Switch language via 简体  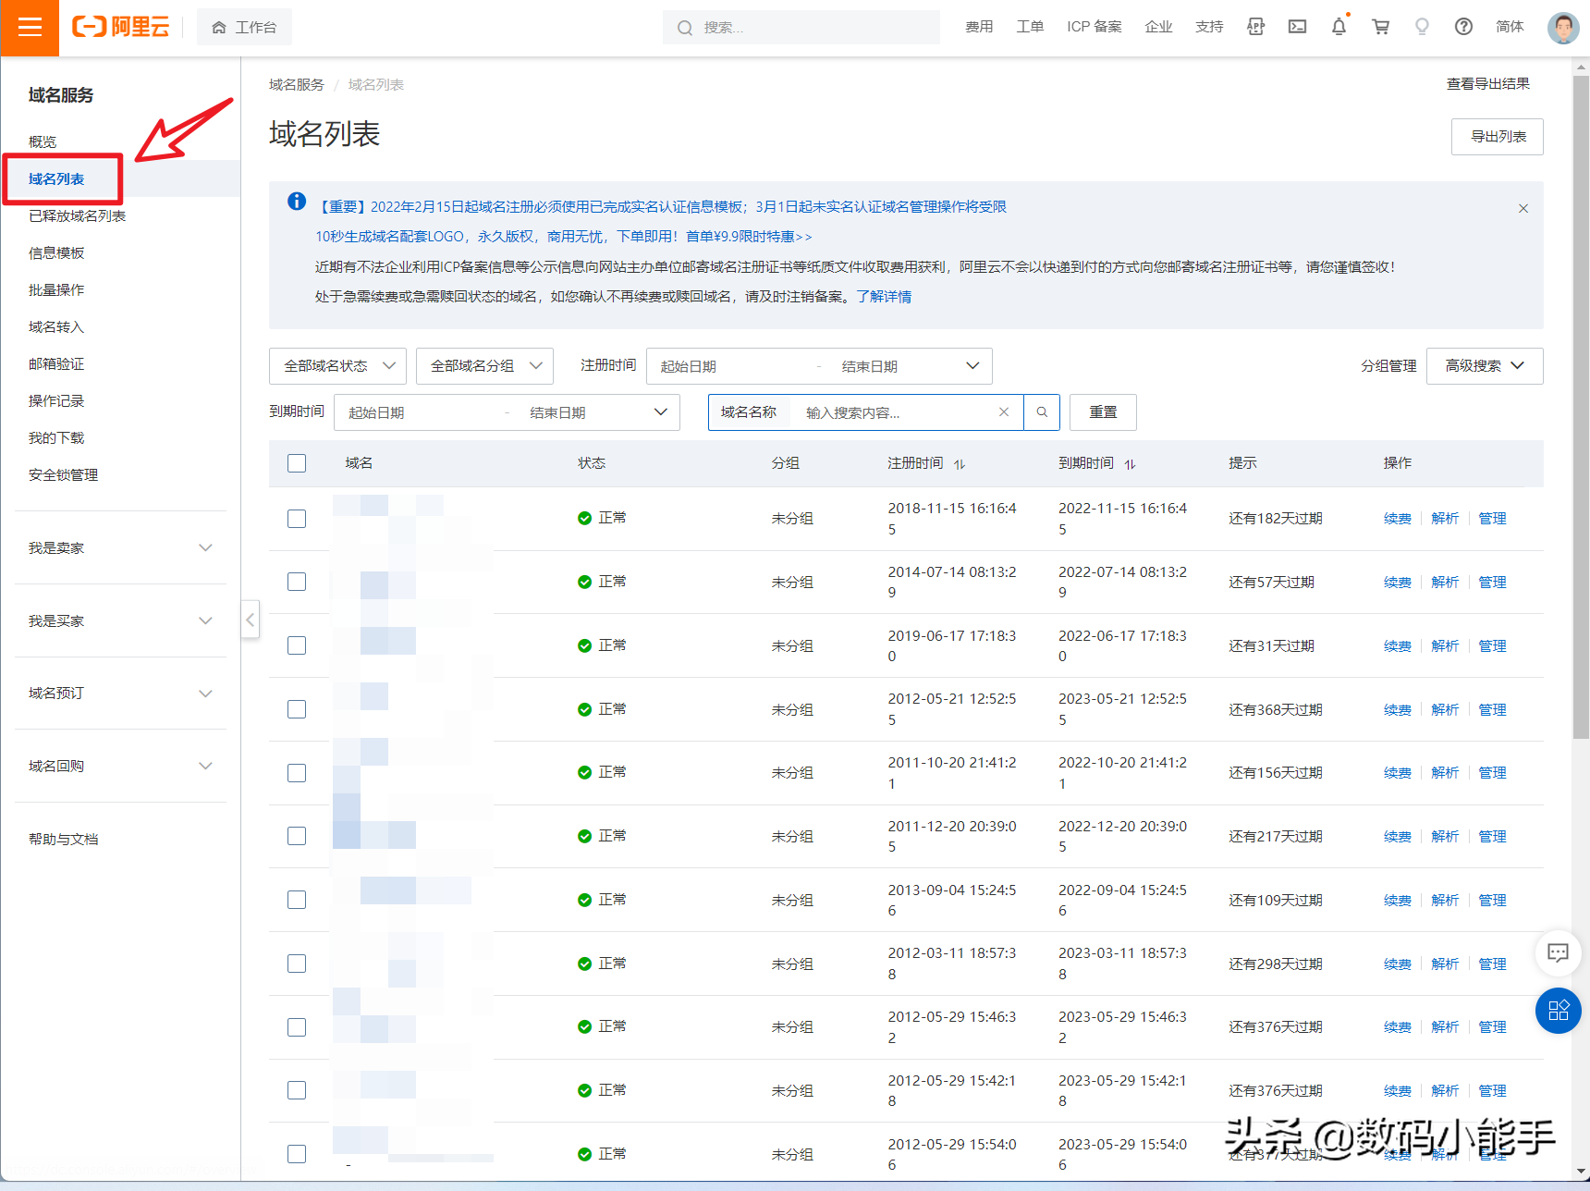click(x=1510, y=27)
